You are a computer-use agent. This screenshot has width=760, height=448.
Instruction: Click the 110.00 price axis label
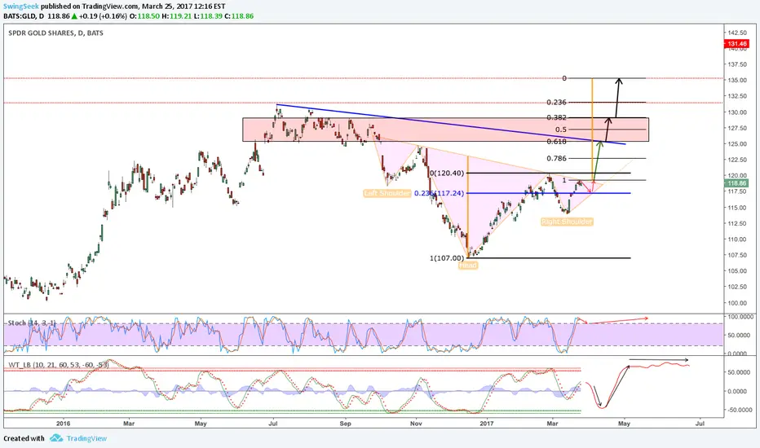point(736,239)
